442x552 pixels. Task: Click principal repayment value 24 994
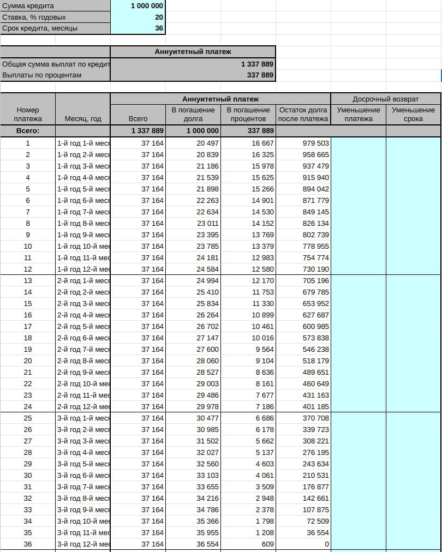(x=193, y=280)
